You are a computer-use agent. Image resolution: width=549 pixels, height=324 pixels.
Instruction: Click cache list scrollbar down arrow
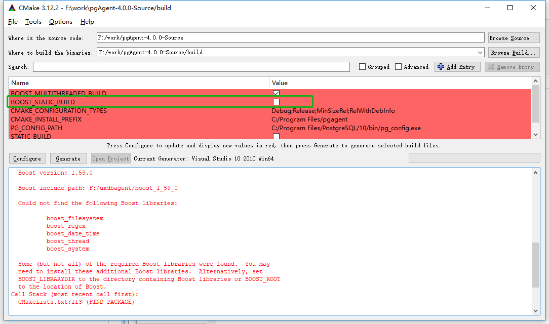coord(535,135)
